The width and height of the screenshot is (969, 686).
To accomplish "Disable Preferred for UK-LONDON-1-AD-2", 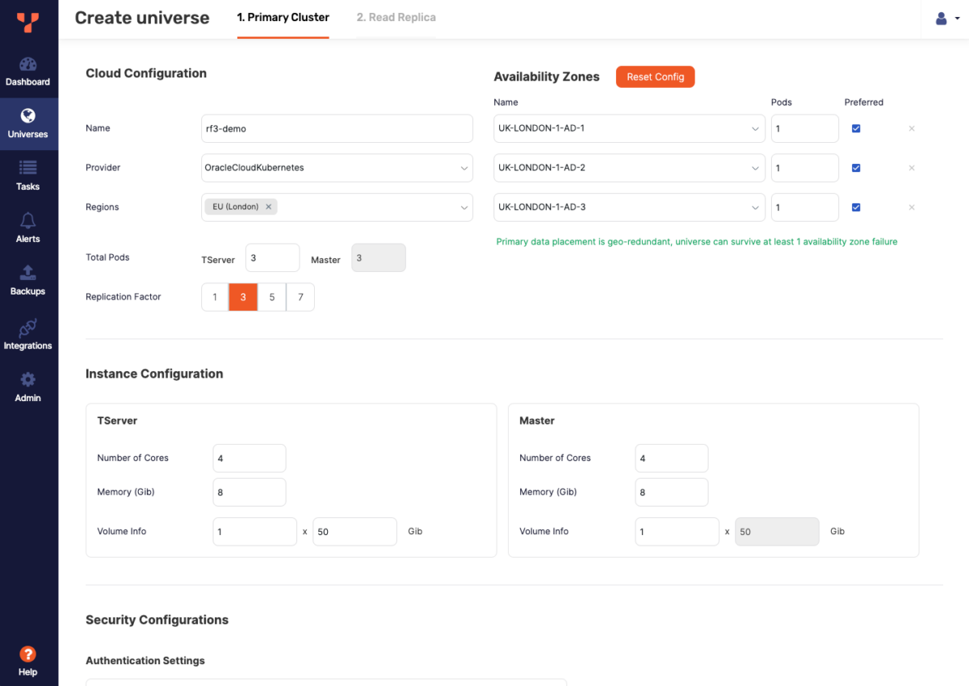I will [856, 168].
